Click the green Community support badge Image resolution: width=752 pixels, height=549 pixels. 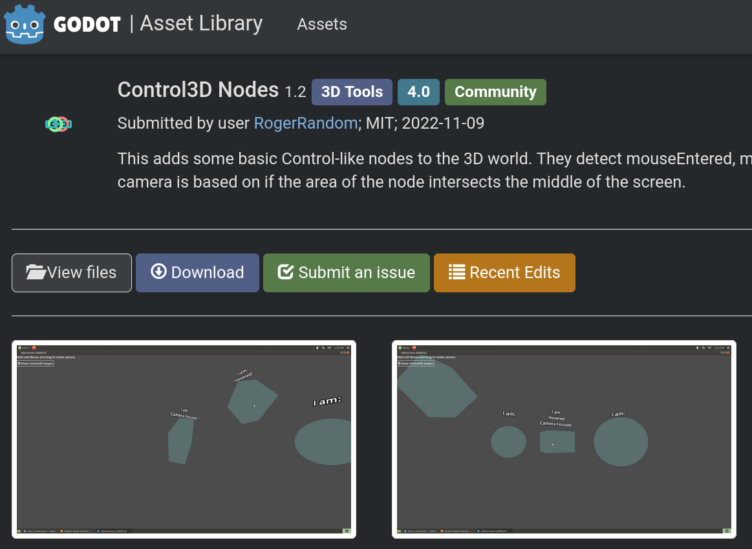point(495,92)
